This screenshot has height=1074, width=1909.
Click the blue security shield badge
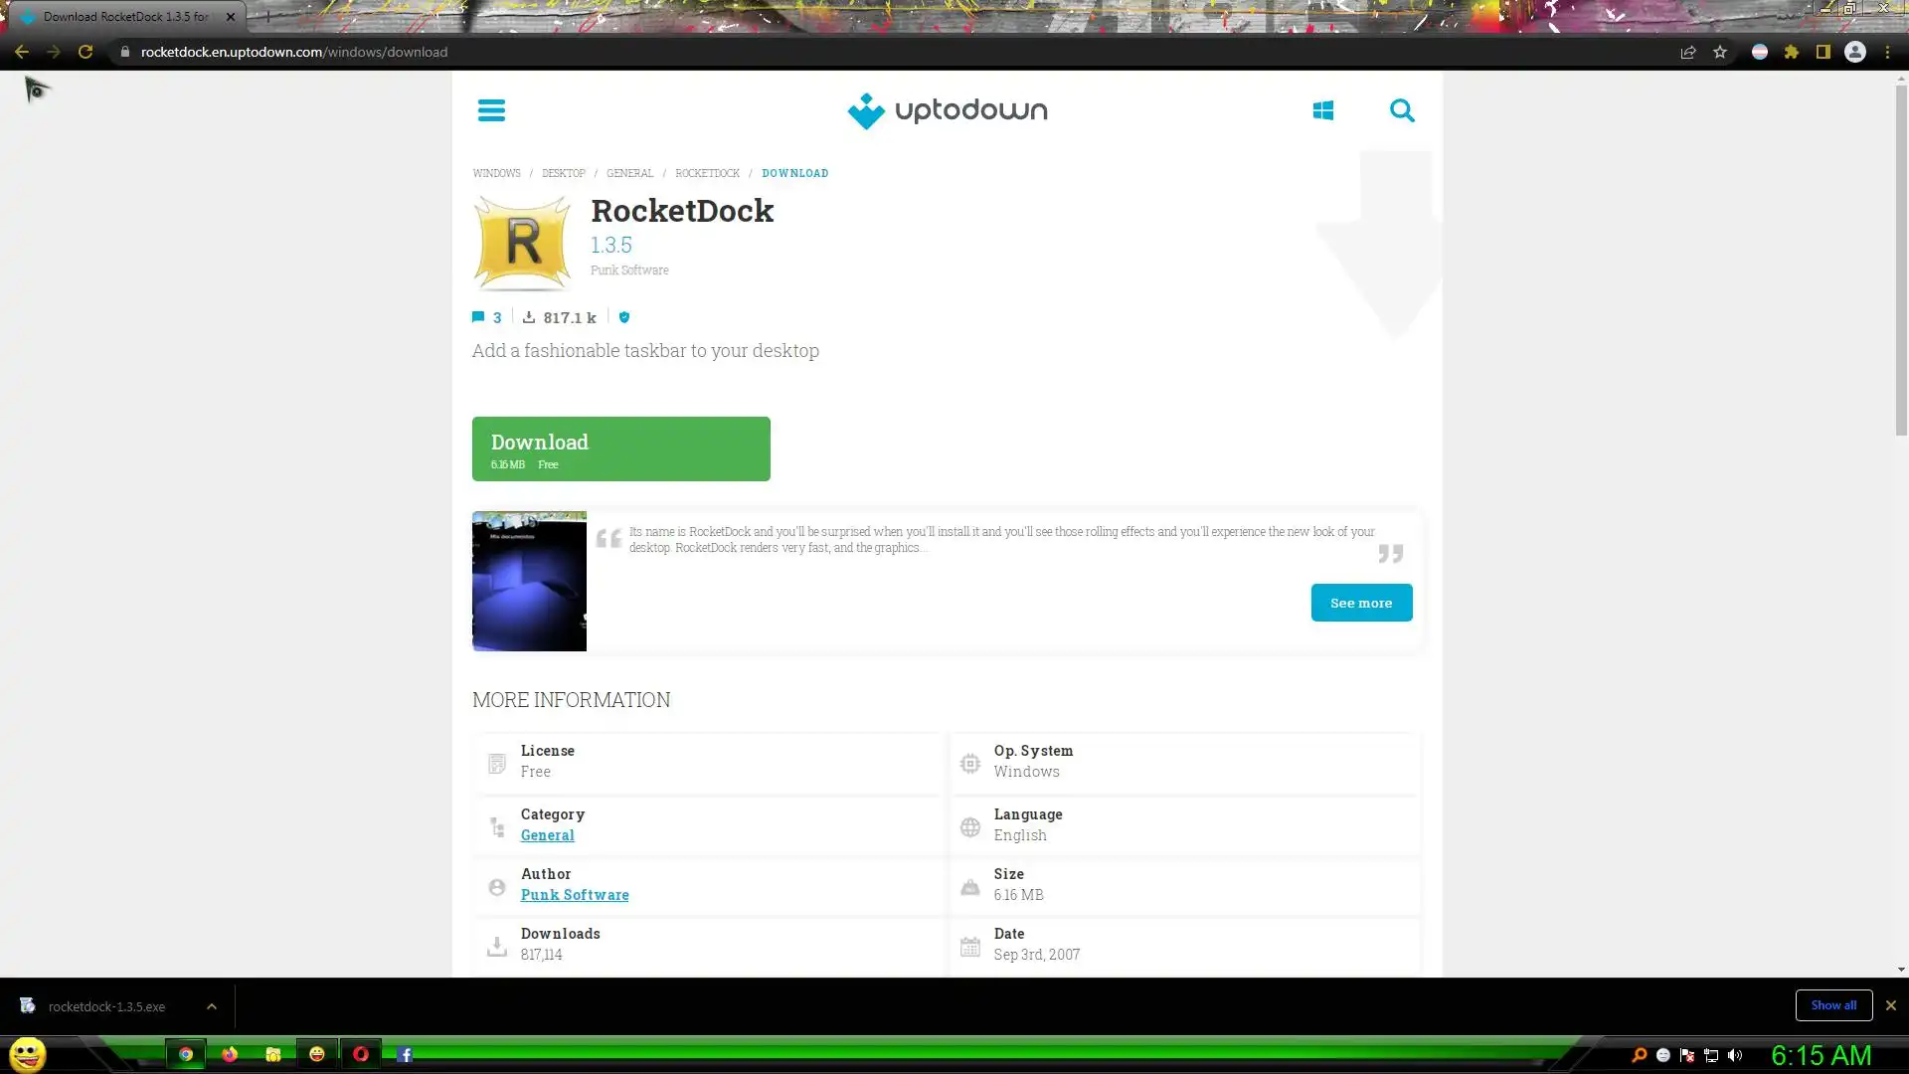tap(624, 317)
